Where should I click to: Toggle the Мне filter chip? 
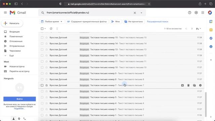pyautogui.click(x=116, y=22)
